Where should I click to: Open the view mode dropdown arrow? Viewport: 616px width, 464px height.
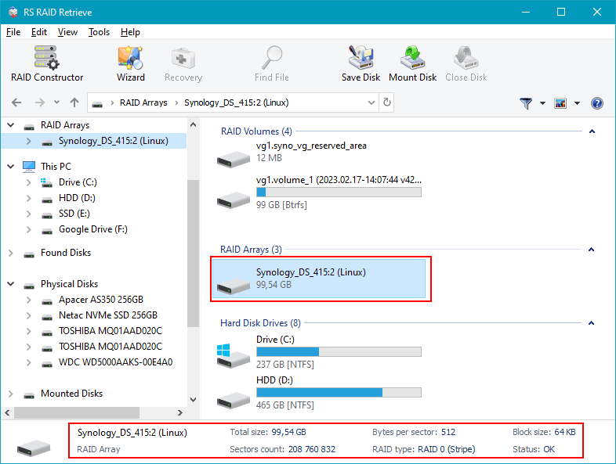pyautogui.click(x=577, y=103)
